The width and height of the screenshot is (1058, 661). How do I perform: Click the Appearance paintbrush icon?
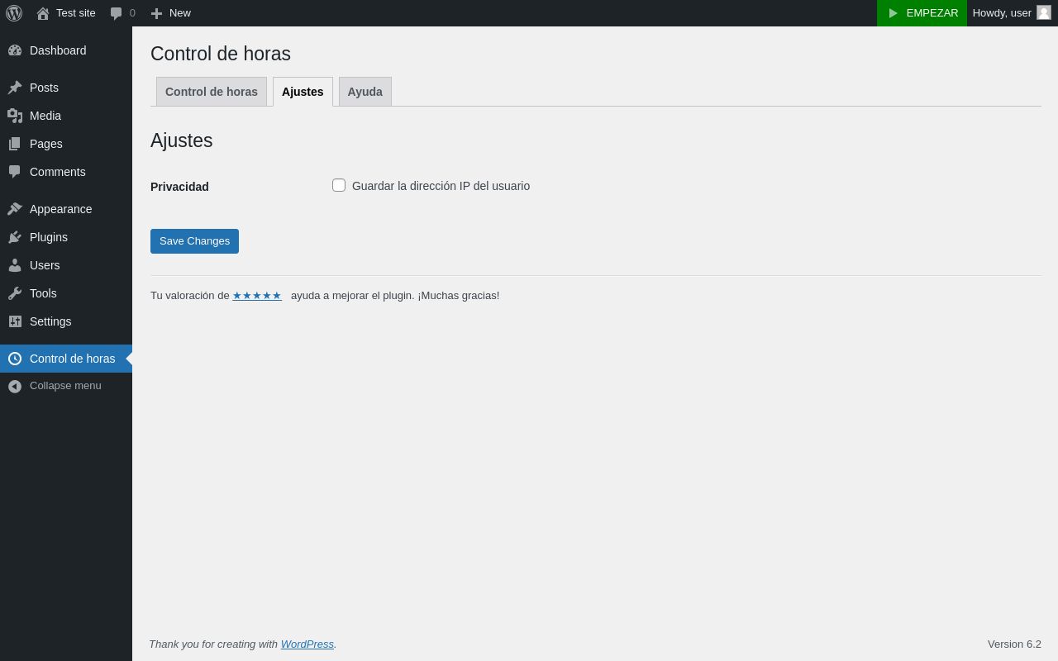(x=15, y=209)
